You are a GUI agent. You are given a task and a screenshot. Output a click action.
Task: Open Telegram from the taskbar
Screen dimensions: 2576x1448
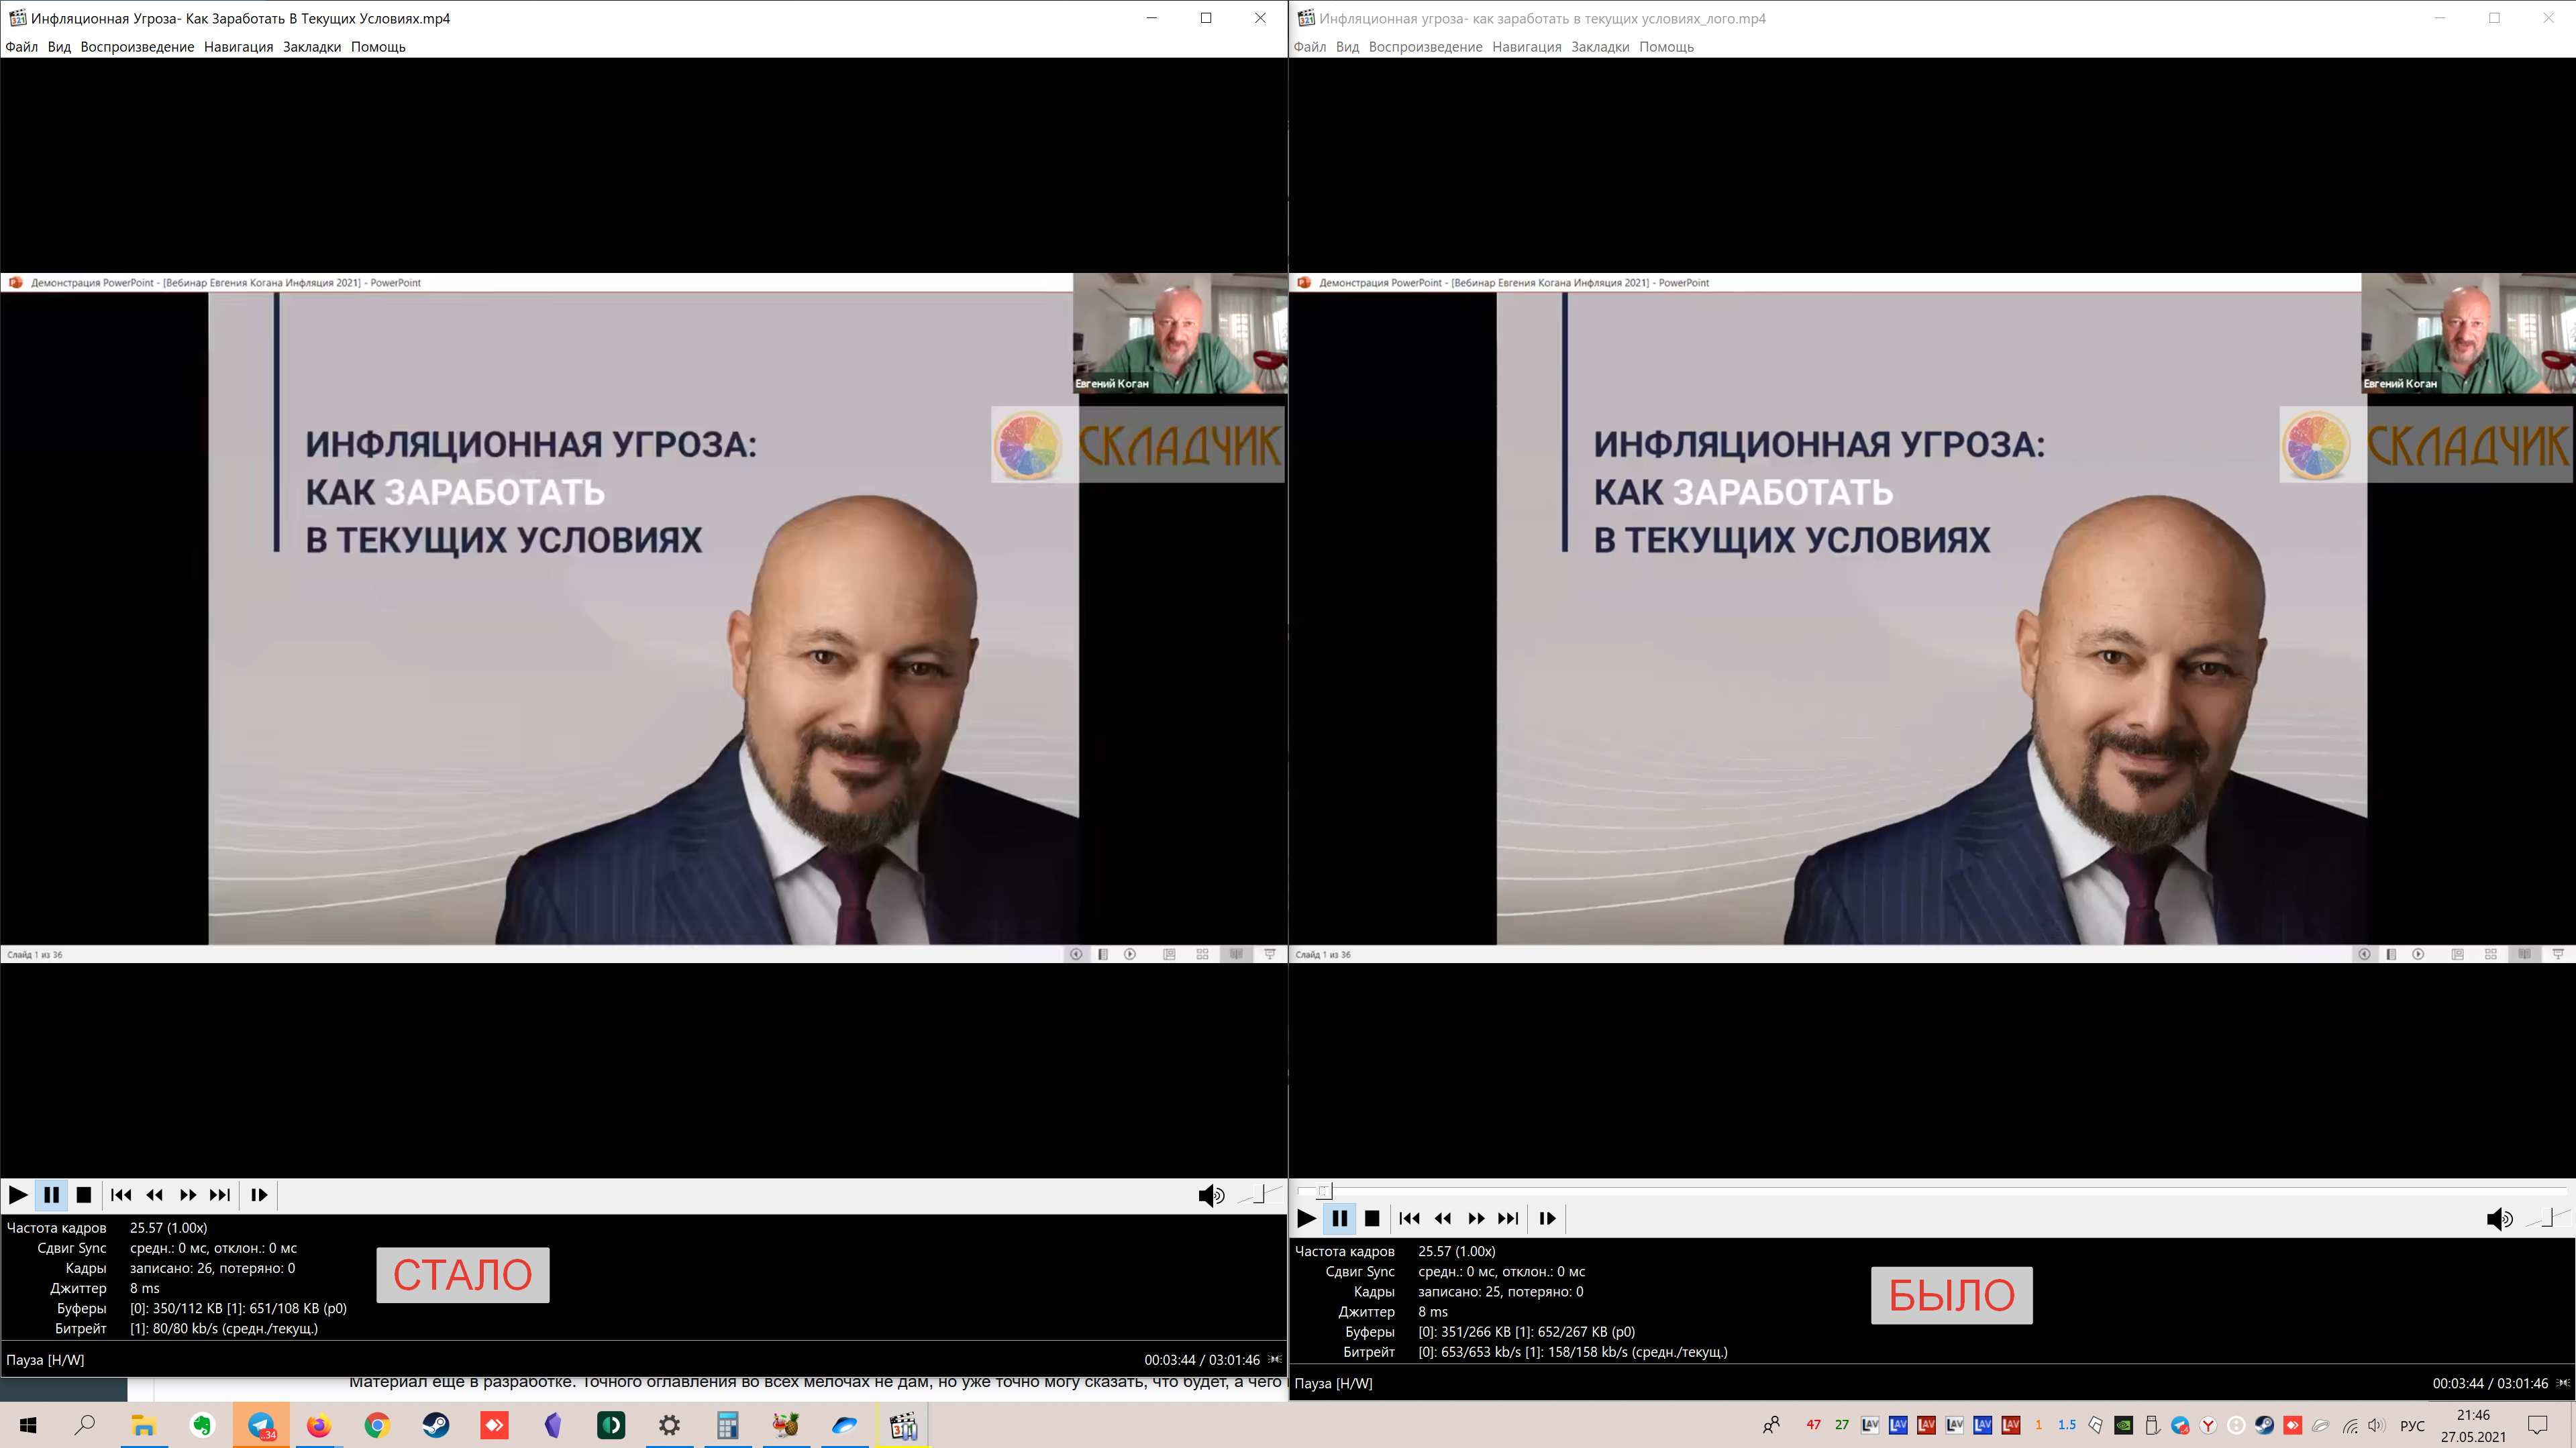click(x=261, y=1425)
